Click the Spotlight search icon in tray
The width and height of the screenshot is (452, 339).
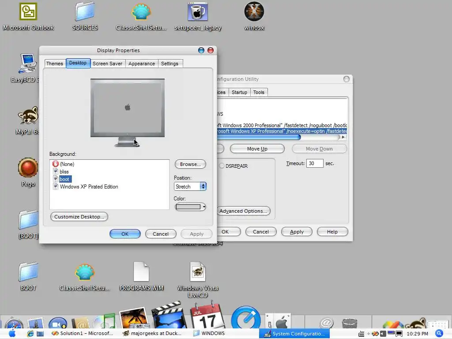pos(439,334)
